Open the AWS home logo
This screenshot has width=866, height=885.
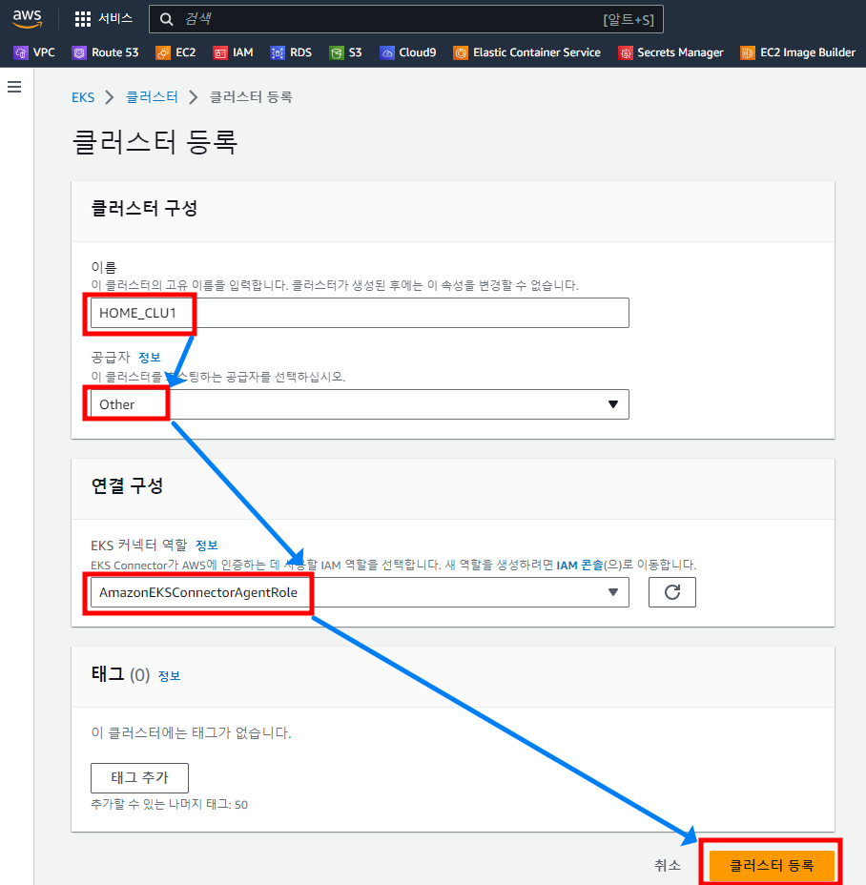27,19
